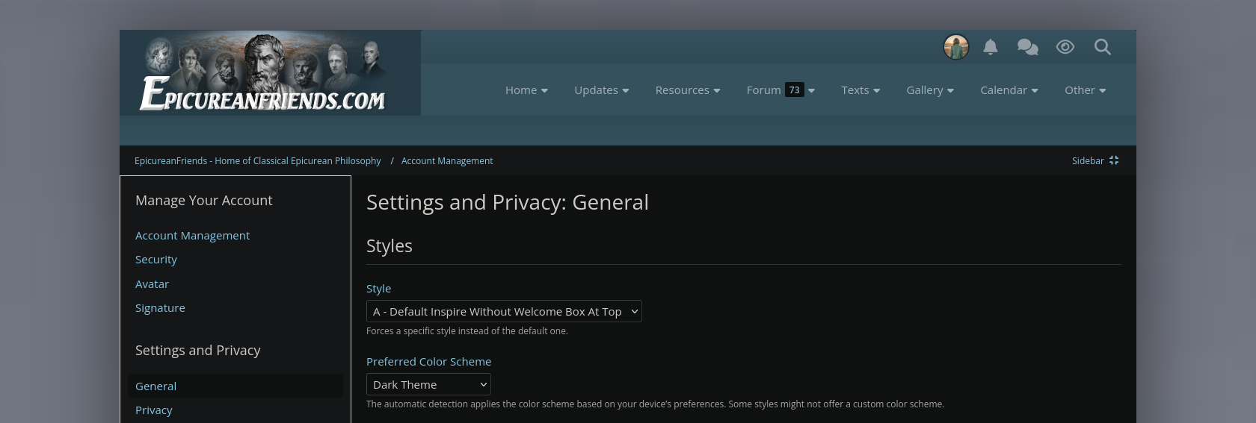Image resolution: width=1256 pixels, height=423 pixels.
Task: Open search with the magnifier icon
Action: tap(1102, 47)
